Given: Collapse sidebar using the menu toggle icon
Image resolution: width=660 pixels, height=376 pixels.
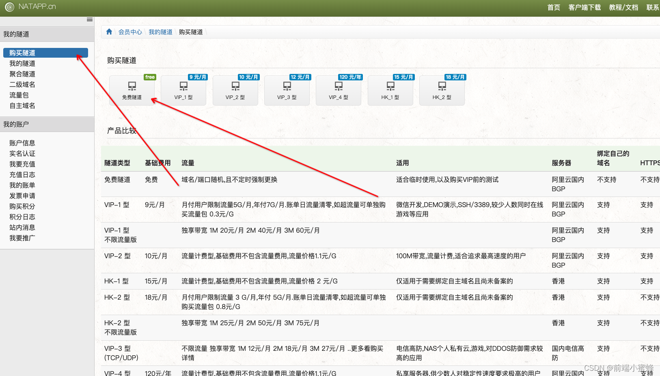Looking at the screenshot, I should click(x=90, y=19).
